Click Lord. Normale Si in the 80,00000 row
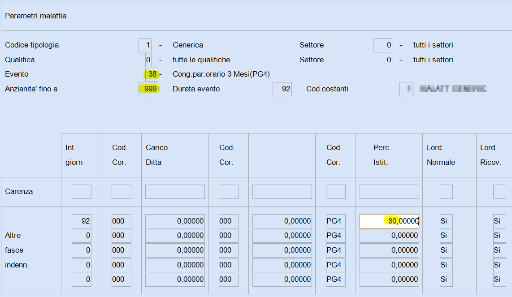The width and height of the screenshot is (512, 297). tap(446, 221)
